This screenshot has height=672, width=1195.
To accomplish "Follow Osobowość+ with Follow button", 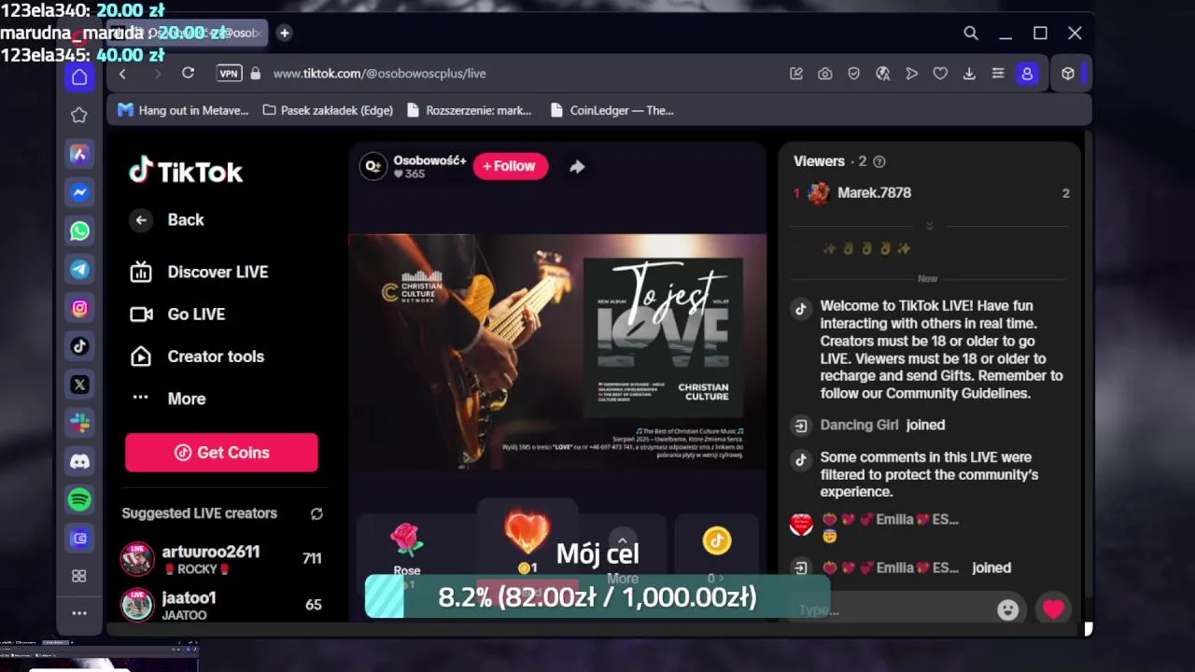I will [x=510, y=166].
